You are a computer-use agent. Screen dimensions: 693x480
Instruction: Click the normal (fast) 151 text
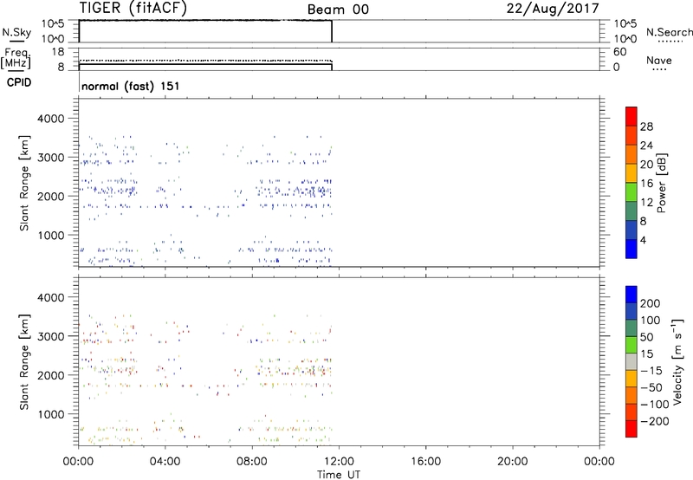pyautogui.click(x=131, y=86)
